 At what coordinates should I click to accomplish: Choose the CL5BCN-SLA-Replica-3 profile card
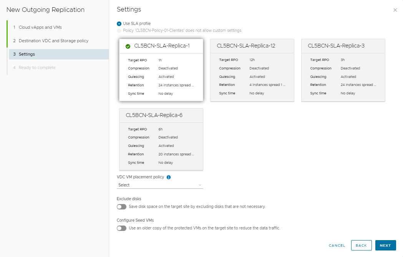[x=343, y=70]
